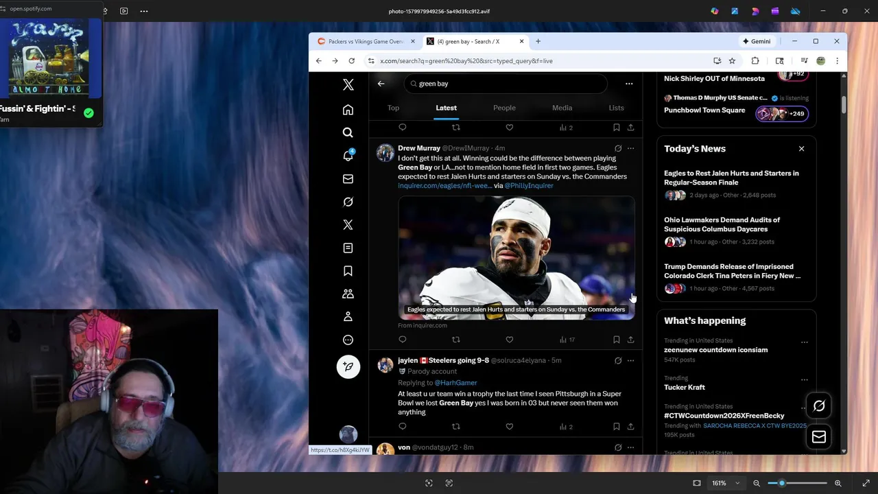Click the fit-to-window icon in Photos toolbar

[x=697, y=483]
